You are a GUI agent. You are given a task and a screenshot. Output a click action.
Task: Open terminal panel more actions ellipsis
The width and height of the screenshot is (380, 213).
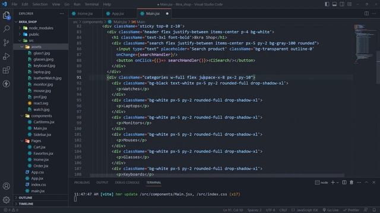359,182
